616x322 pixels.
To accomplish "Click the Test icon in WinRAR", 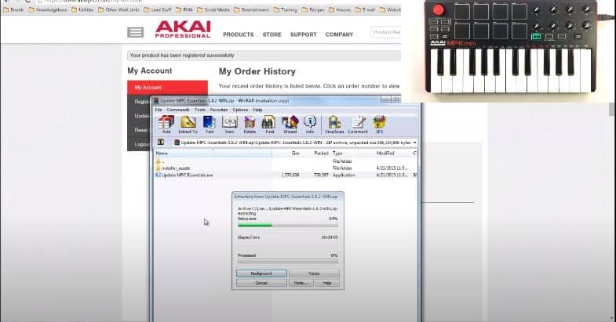I will click(x=210, y=125).
